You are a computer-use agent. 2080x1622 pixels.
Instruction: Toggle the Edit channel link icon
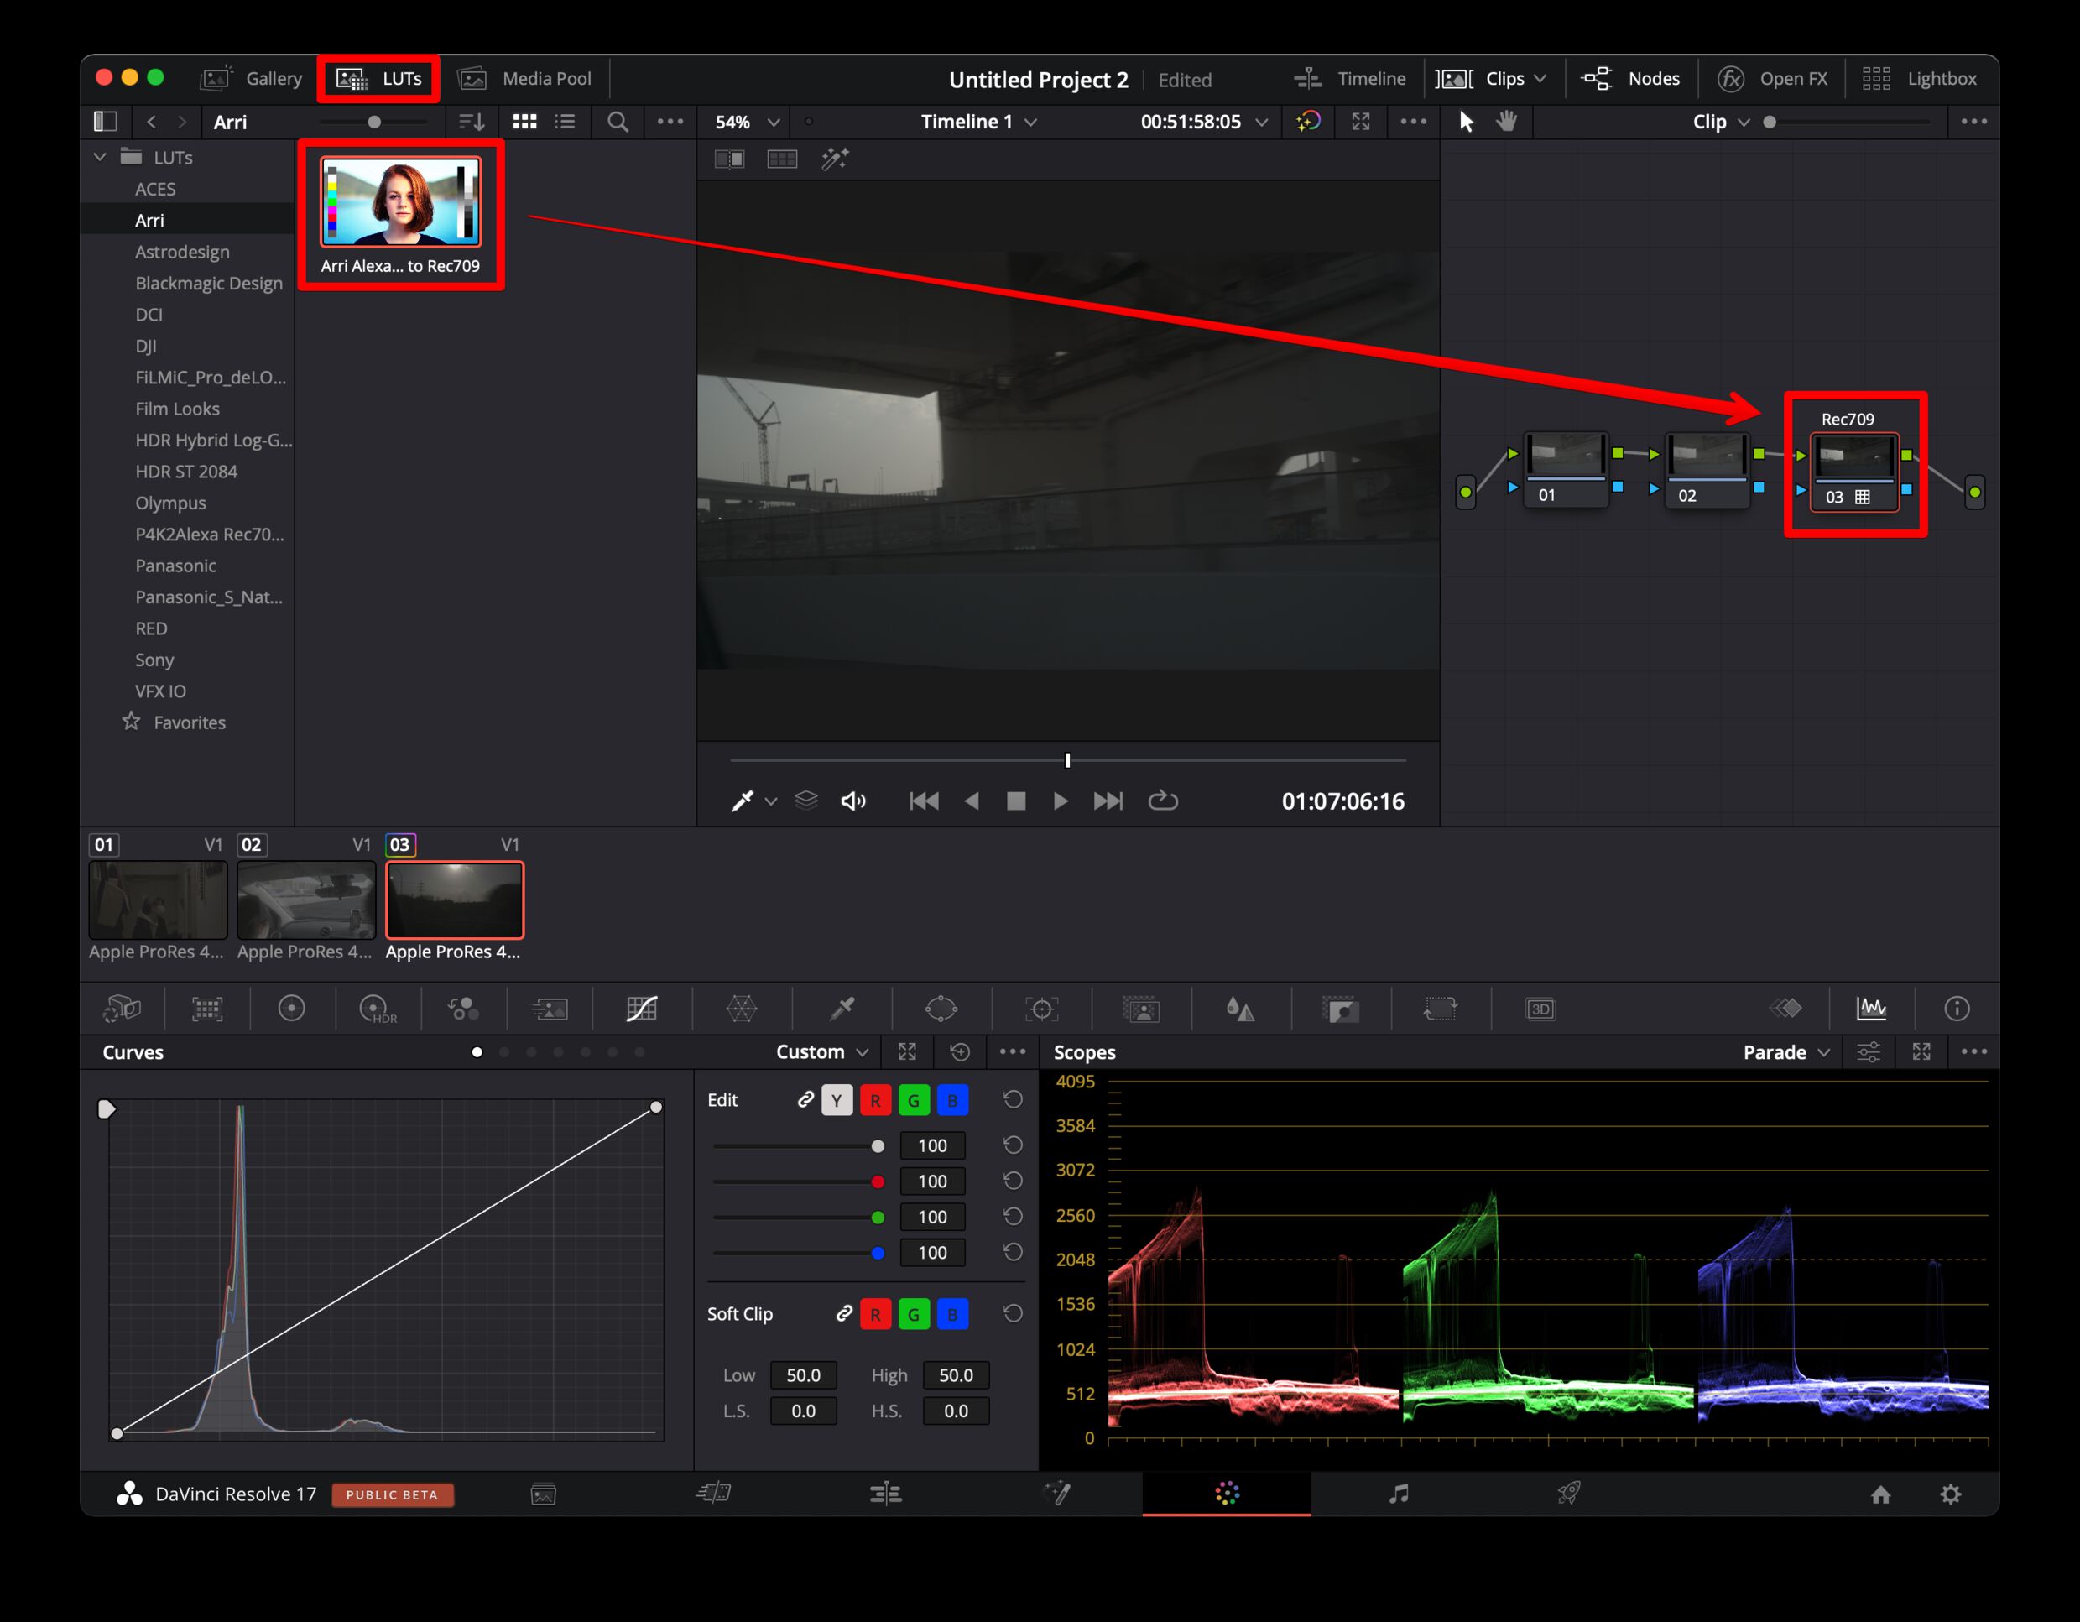pos(805,1100)
